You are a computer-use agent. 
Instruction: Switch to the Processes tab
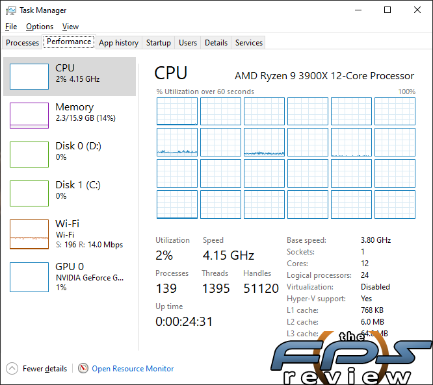point(22,43)
